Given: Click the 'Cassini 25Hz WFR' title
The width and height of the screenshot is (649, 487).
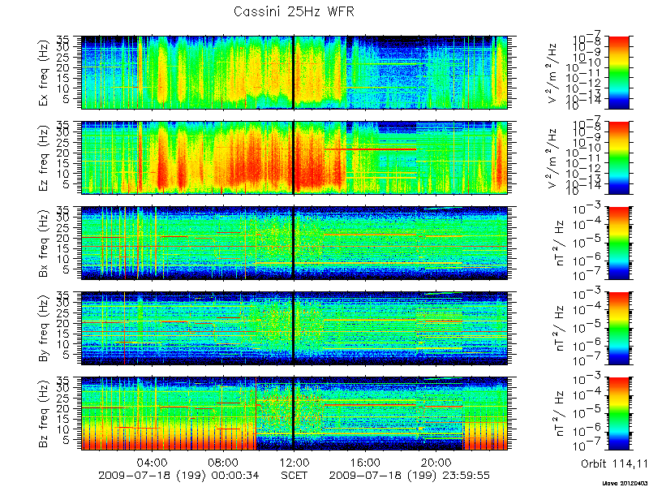Looking at the screenshot, I should tap(294, 11).
